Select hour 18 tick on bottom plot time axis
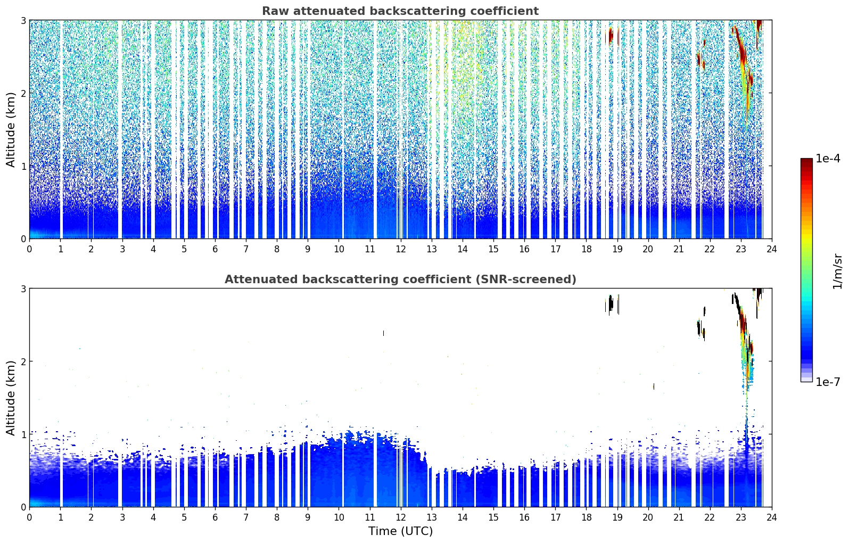The height and width of the screenshot is (543, 849). tap(586, 517)
